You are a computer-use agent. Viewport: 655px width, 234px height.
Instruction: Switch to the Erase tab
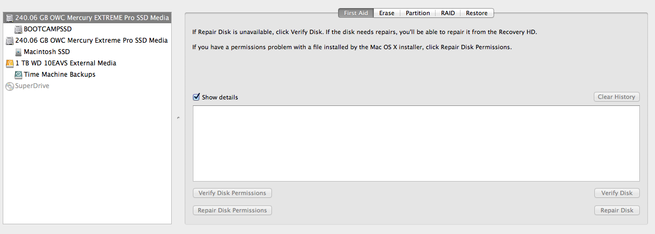387,13
